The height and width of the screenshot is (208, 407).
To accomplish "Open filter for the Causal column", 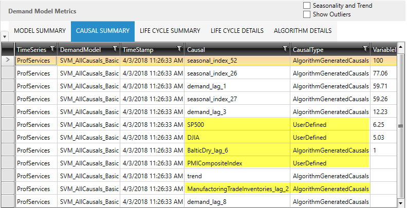I will click(285, 49).
